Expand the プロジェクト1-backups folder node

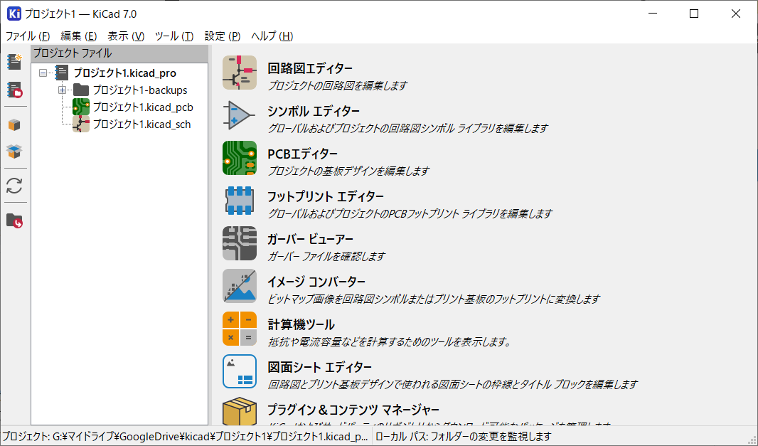click(62, 90)
